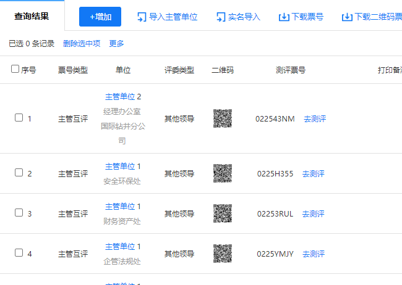This screenshot has width=402, height=285.
Task: Open QR code for ticket 022543NM
Action: click(x=223, y=118)
